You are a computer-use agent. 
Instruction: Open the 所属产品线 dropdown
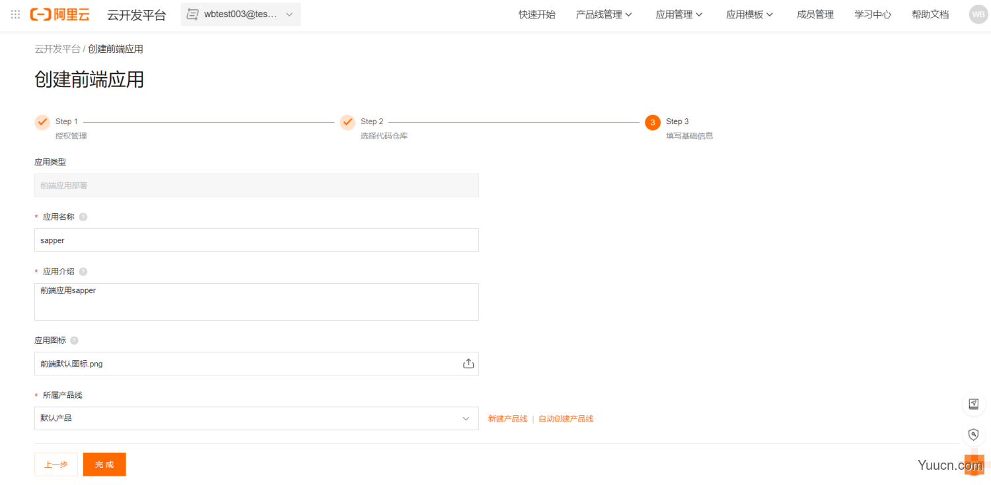[256, 418]
